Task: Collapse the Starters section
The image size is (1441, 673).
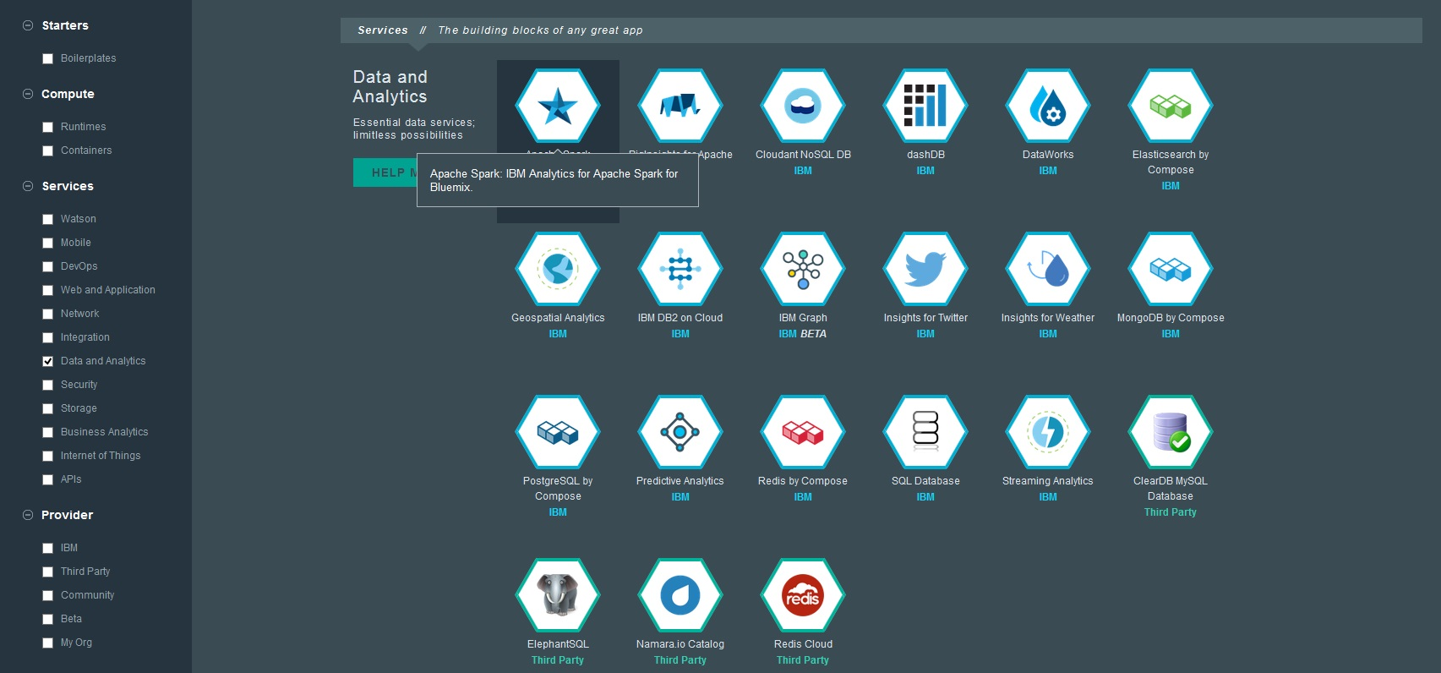Action: coord(28,25)
